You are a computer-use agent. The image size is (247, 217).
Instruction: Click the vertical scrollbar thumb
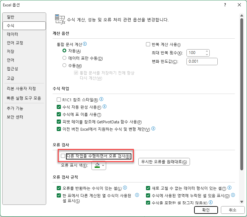click(x=242, y=94)
